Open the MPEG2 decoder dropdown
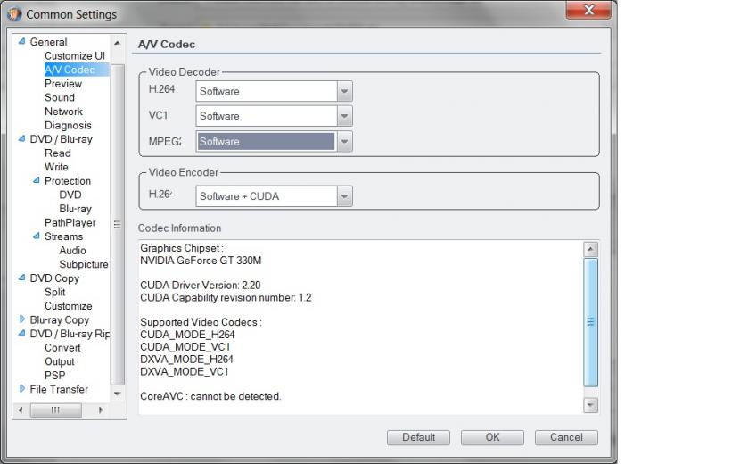The image size is (740, 464). point(344,141)
